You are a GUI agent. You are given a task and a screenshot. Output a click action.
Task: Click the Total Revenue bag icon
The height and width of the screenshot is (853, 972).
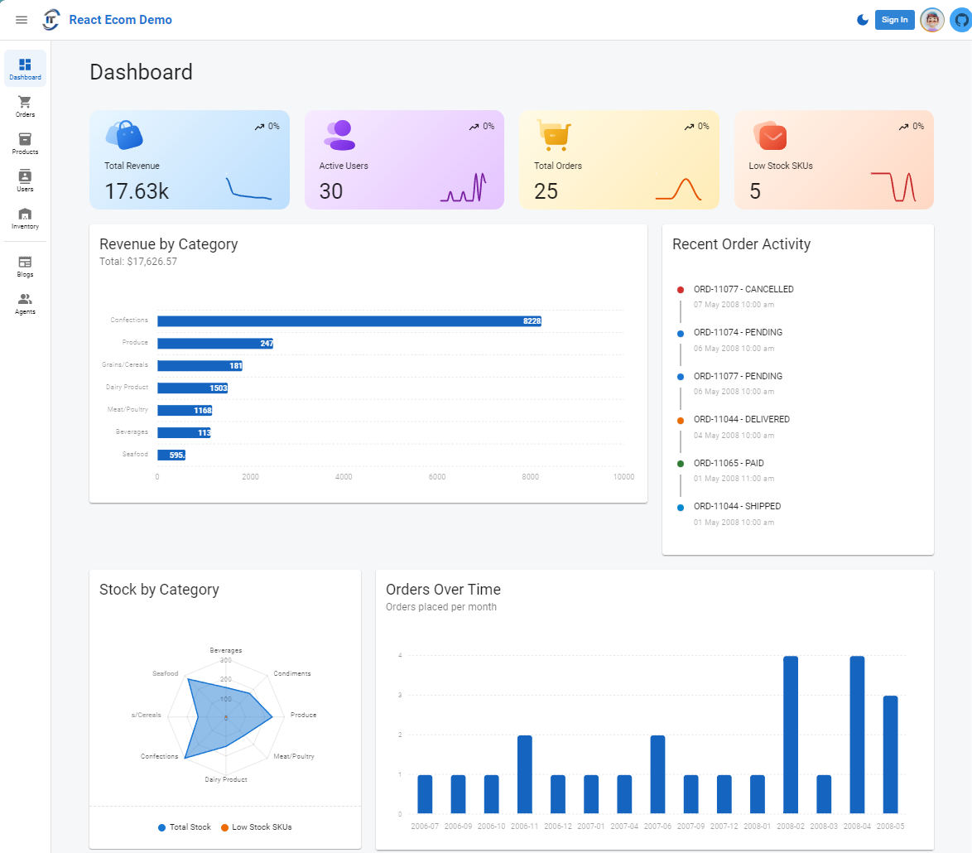[124, 135]
